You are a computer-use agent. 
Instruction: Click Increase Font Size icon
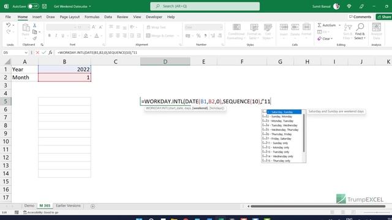(94, 27)
